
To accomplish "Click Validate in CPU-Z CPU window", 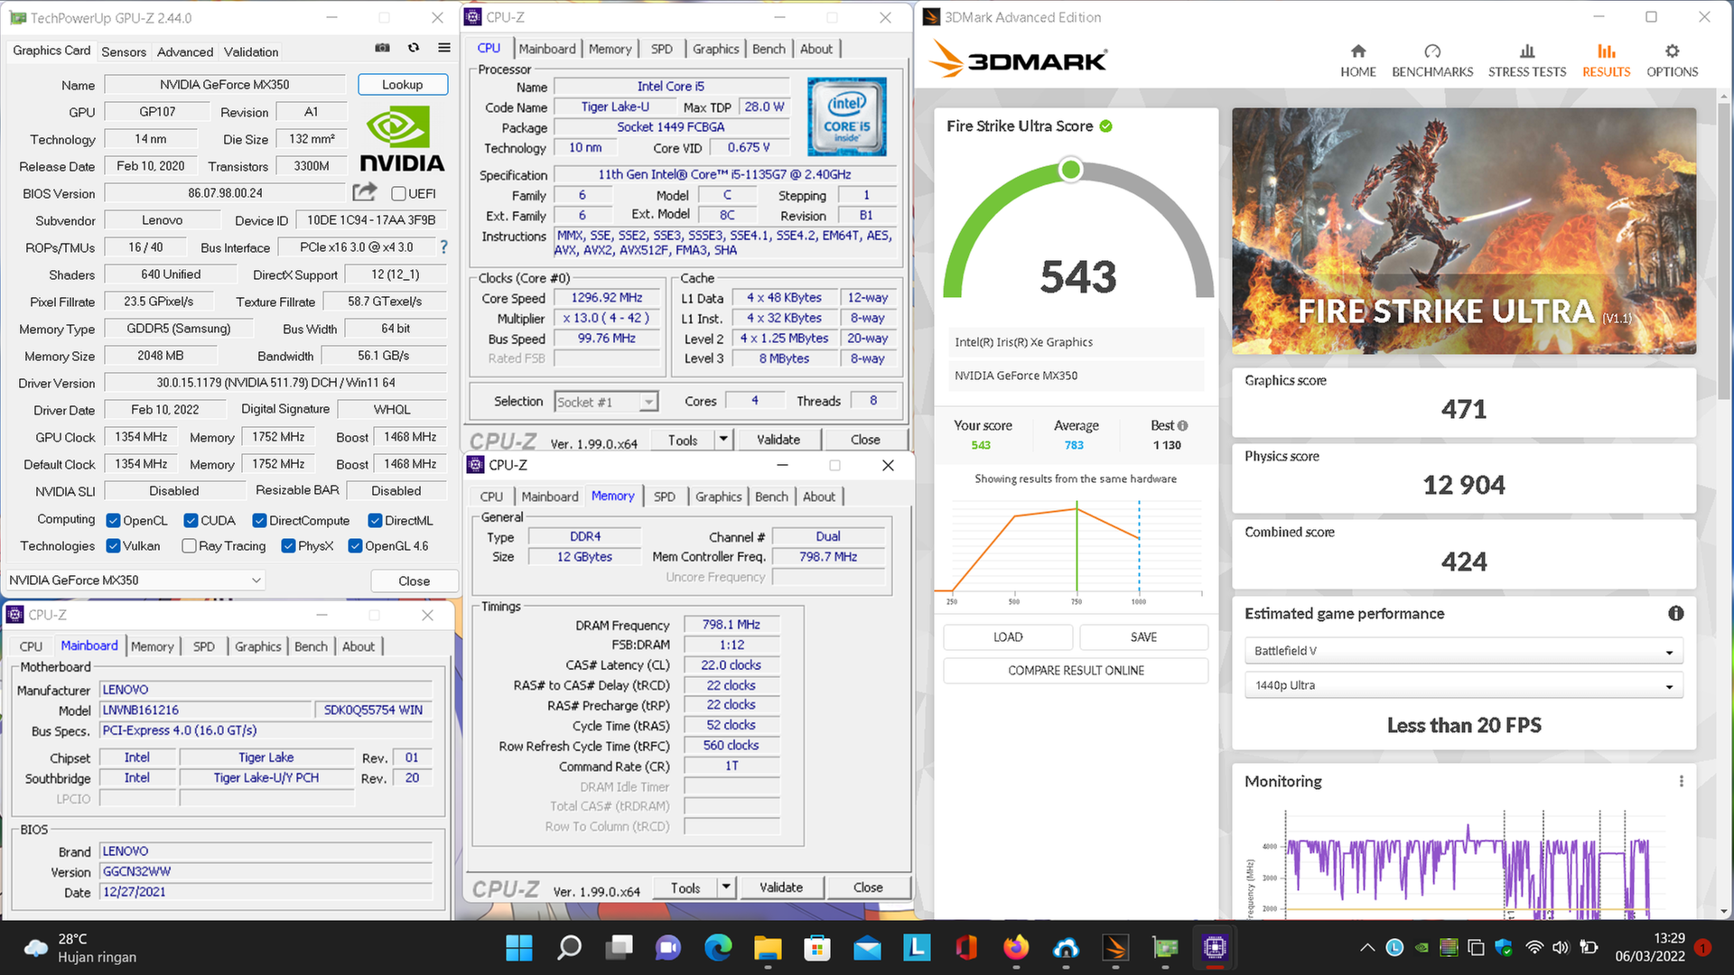I will point(778,440).
